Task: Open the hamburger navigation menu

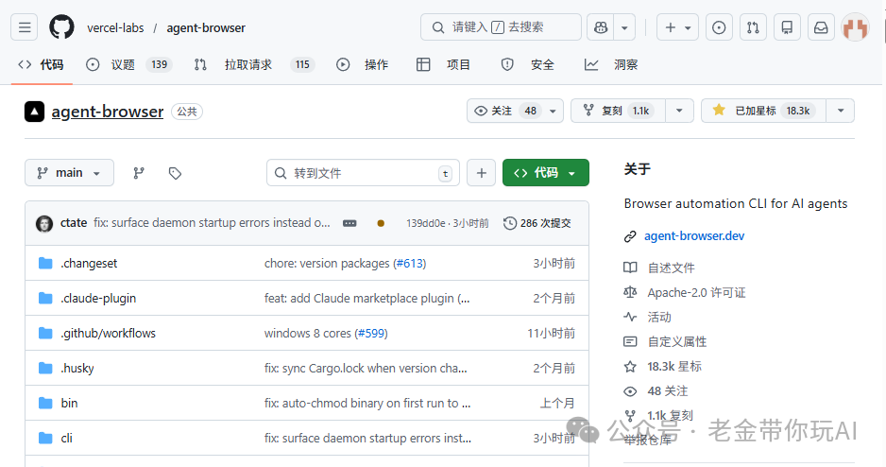Action: pos(26,27)
